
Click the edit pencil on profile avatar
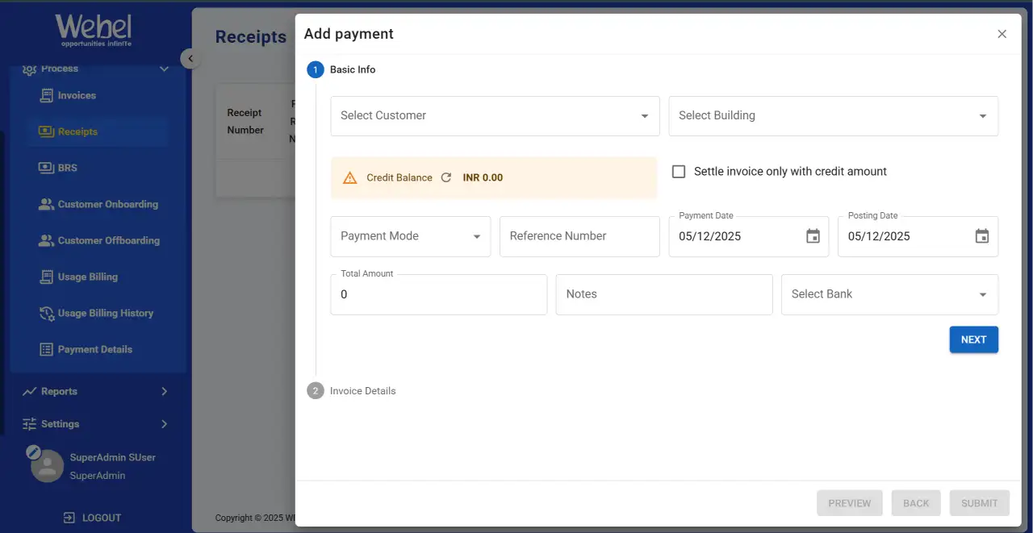point(34,452)
